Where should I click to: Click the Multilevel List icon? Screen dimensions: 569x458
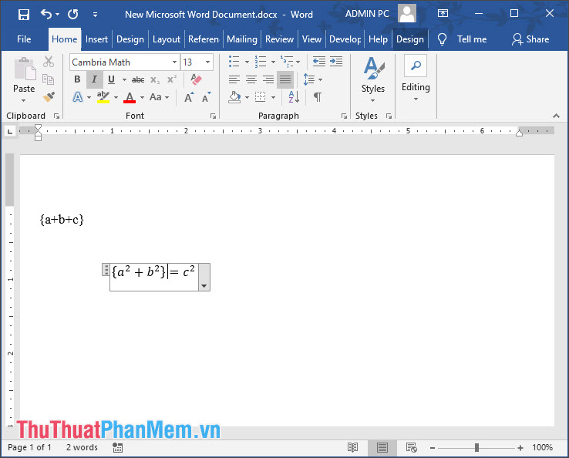[x=287, y=62]
